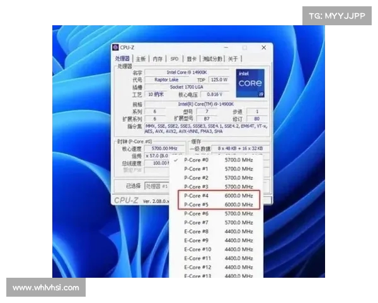Switch to the 显卡 tab
Image resolution: width=378 pixels, height=303 pixels.
coord(192,59)
